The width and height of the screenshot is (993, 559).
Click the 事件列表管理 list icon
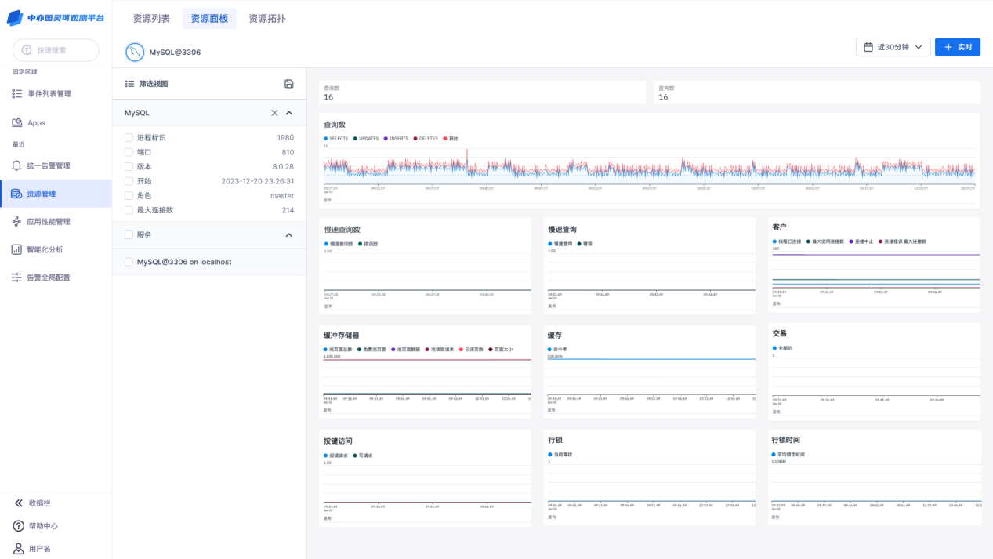16,94
